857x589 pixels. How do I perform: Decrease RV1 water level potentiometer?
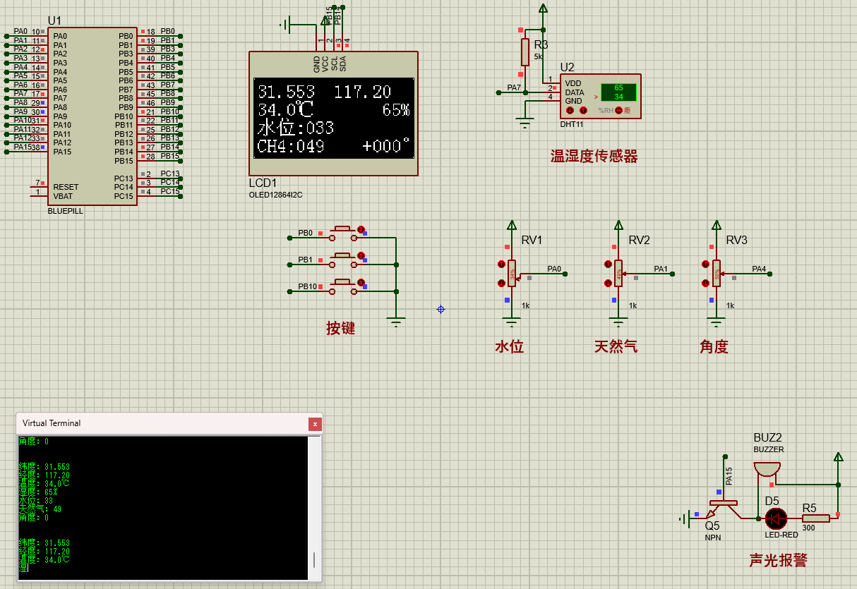502,284
